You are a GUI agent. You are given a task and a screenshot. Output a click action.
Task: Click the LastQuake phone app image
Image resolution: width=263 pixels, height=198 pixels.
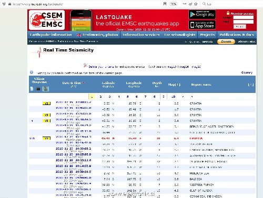(81, 20)
